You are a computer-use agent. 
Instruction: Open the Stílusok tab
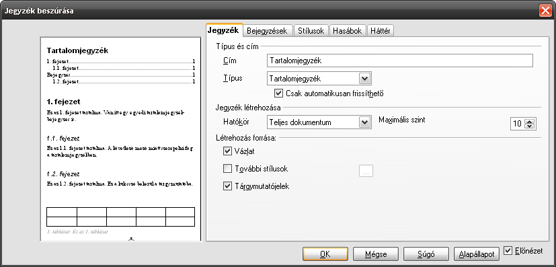click(311, 31)
